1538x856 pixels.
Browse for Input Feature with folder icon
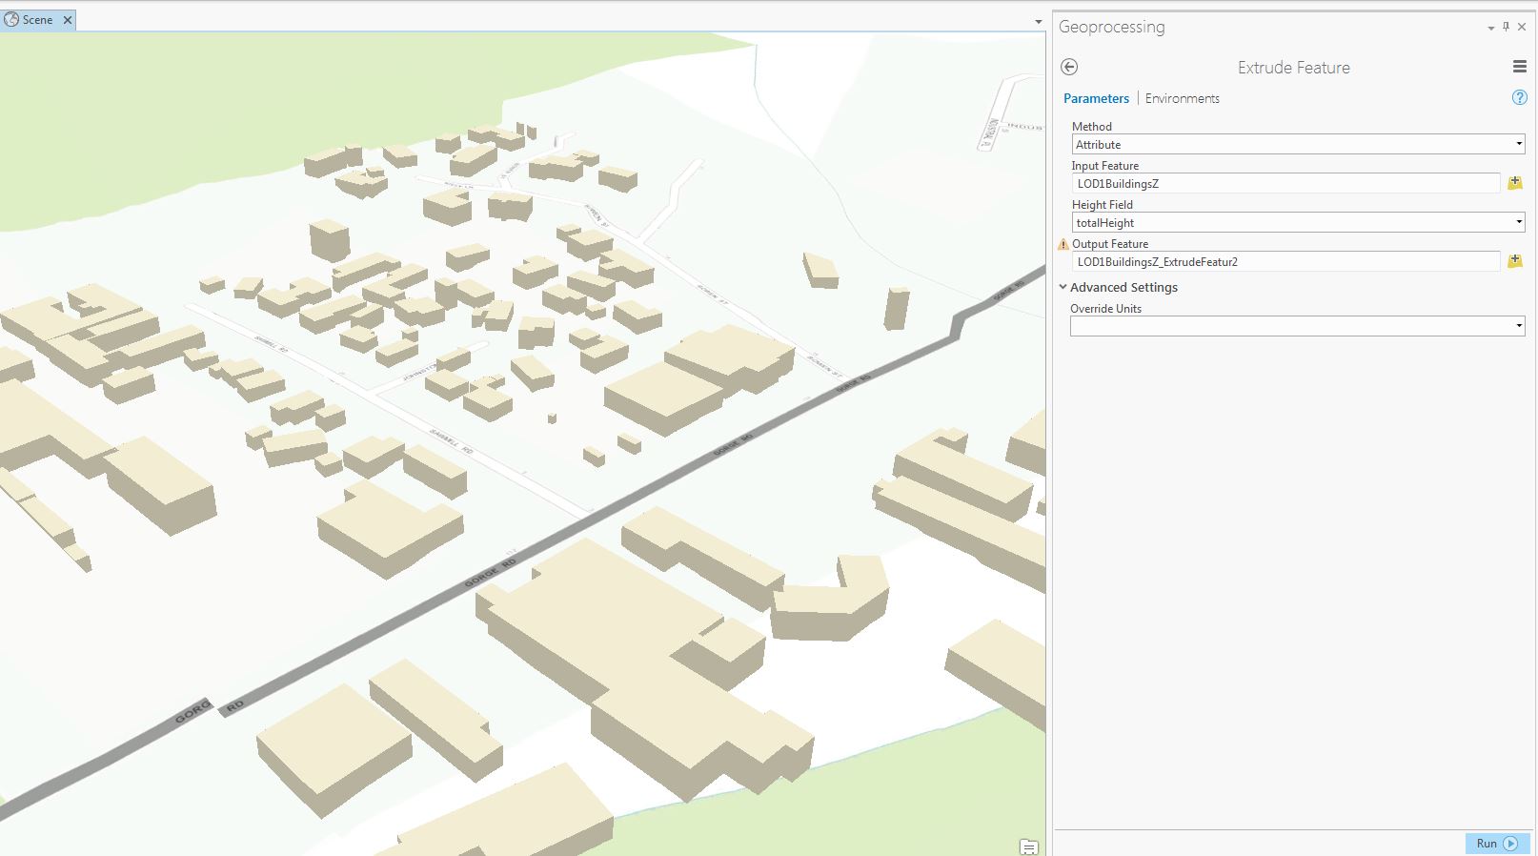(1515, 183)
